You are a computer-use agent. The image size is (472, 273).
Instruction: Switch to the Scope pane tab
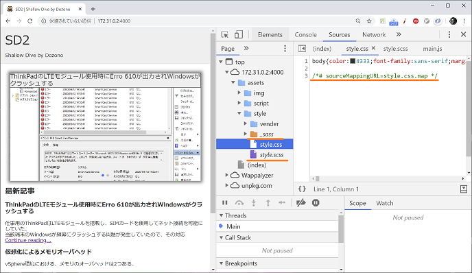[x=357, y=203]
